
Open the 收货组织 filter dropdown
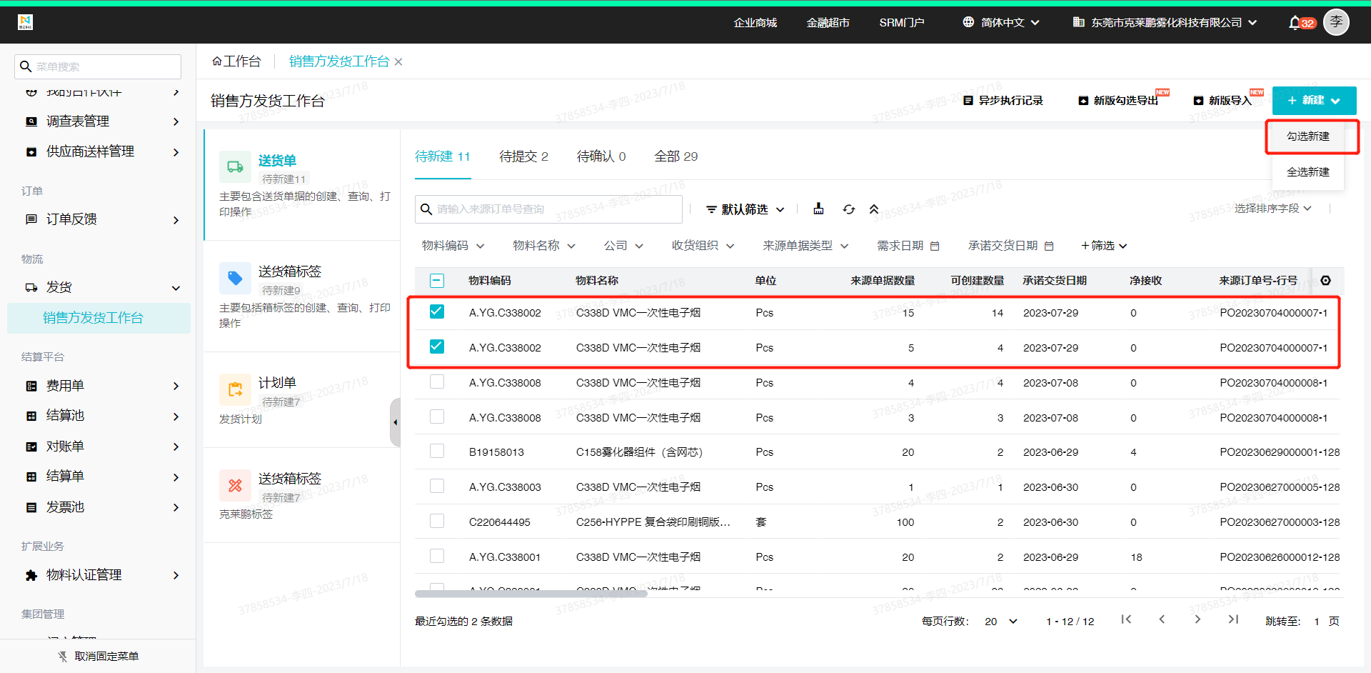pyautogui.click(x=703, y=246)
